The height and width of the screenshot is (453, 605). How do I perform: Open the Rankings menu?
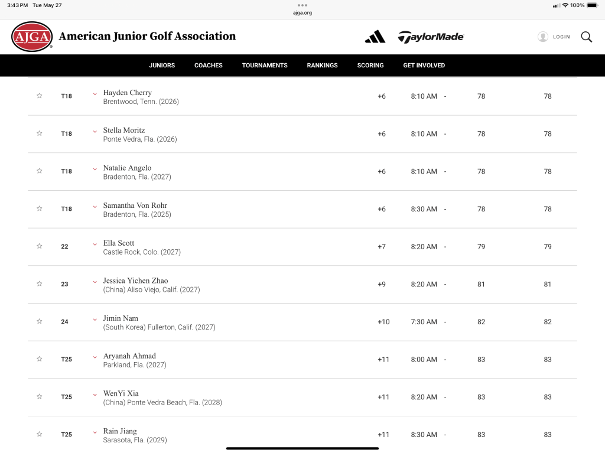pyautogui.click(x=322, y=66)
